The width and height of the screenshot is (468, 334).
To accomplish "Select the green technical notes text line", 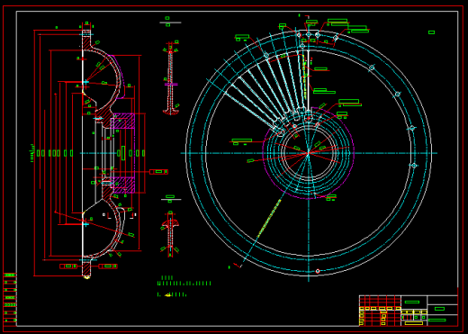I will coord(184,283).
